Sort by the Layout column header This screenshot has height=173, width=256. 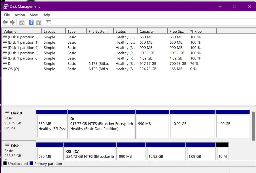point(54,31)
